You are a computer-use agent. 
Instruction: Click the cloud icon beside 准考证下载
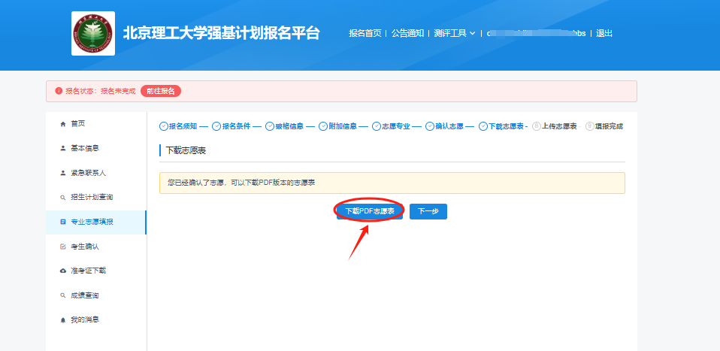[63, 271]
